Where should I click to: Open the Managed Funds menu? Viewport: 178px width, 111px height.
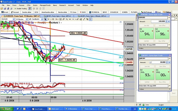[x=45, y=5]
